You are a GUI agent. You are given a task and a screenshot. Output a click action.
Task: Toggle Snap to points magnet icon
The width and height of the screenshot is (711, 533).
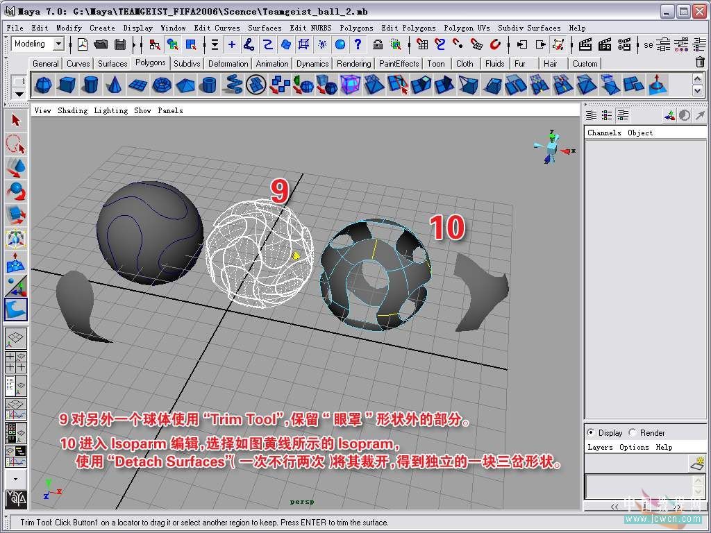(x=458, y=44)
